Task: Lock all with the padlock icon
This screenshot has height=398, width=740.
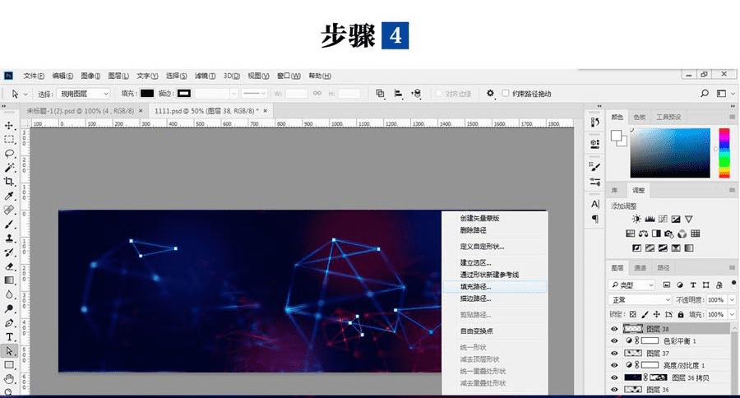Action: pos(681,314)
